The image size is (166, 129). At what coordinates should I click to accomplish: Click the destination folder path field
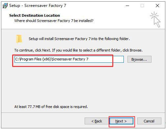[69, 59]
